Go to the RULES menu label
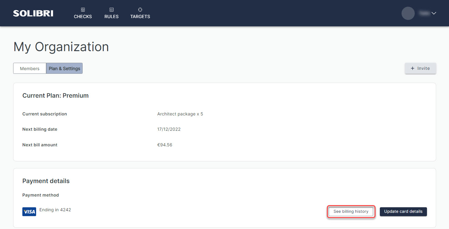The image size is (449, 229). (x=111, y=17)
